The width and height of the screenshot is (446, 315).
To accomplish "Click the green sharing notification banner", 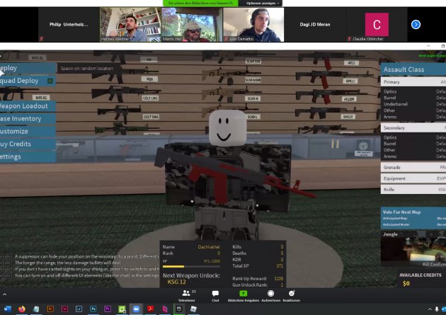I will (200, 3).
